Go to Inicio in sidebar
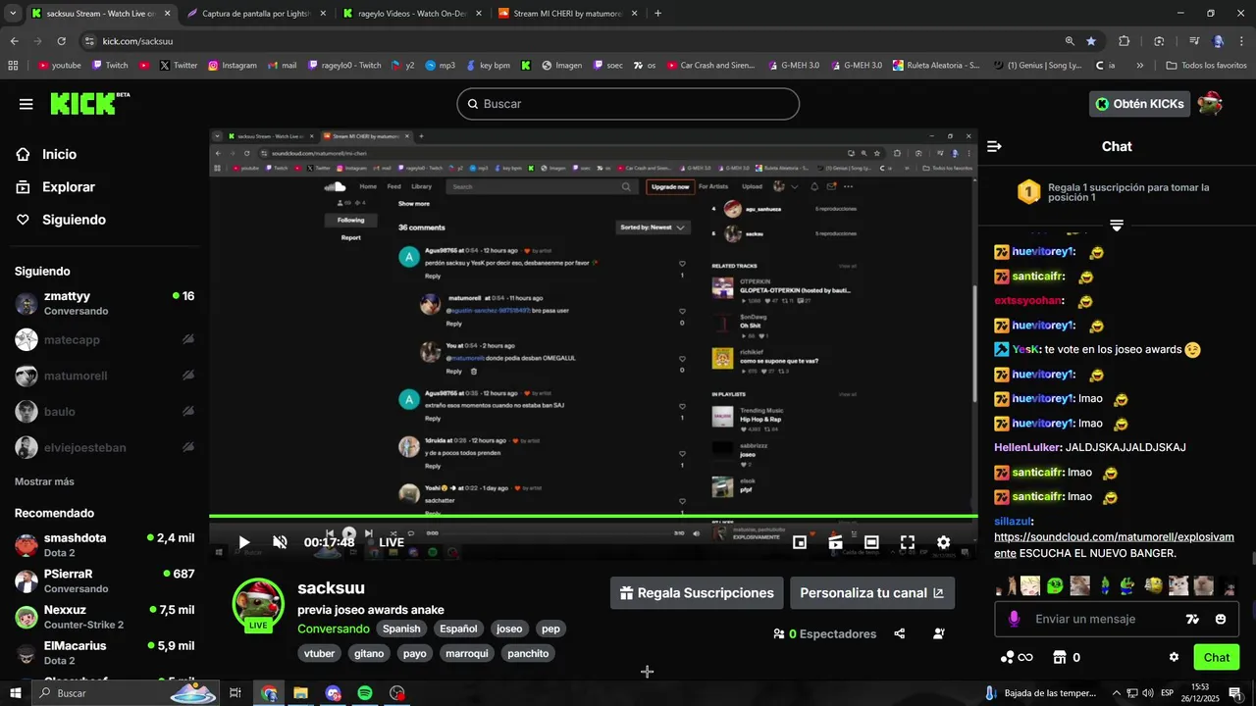 59,154
